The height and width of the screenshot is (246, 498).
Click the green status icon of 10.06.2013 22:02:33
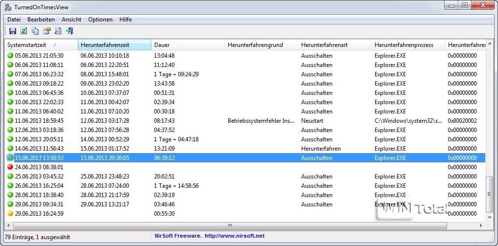coord(10,102)
